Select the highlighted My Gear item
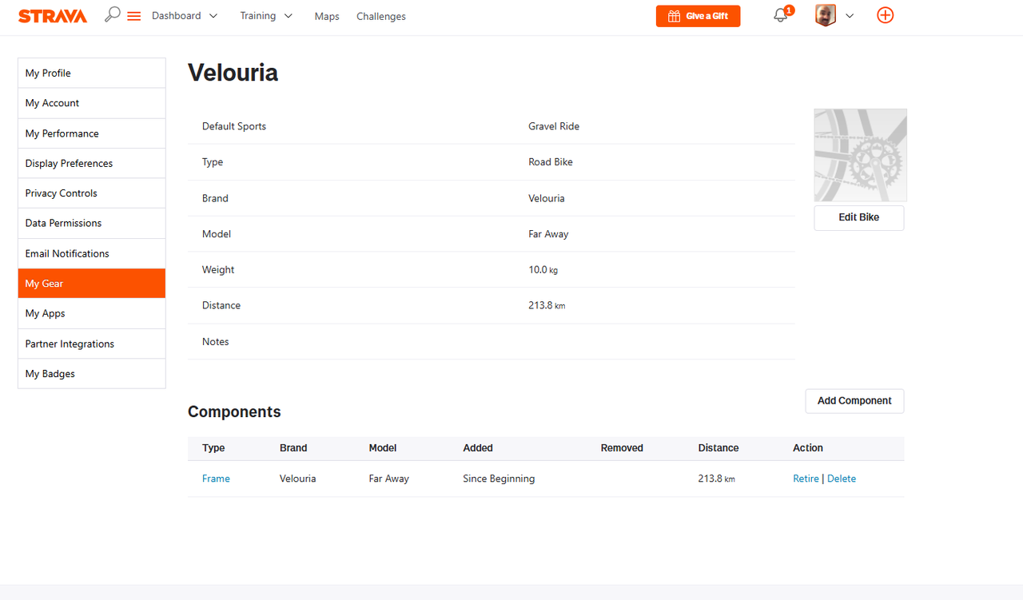1023x600 pixels. click(92, 284)
